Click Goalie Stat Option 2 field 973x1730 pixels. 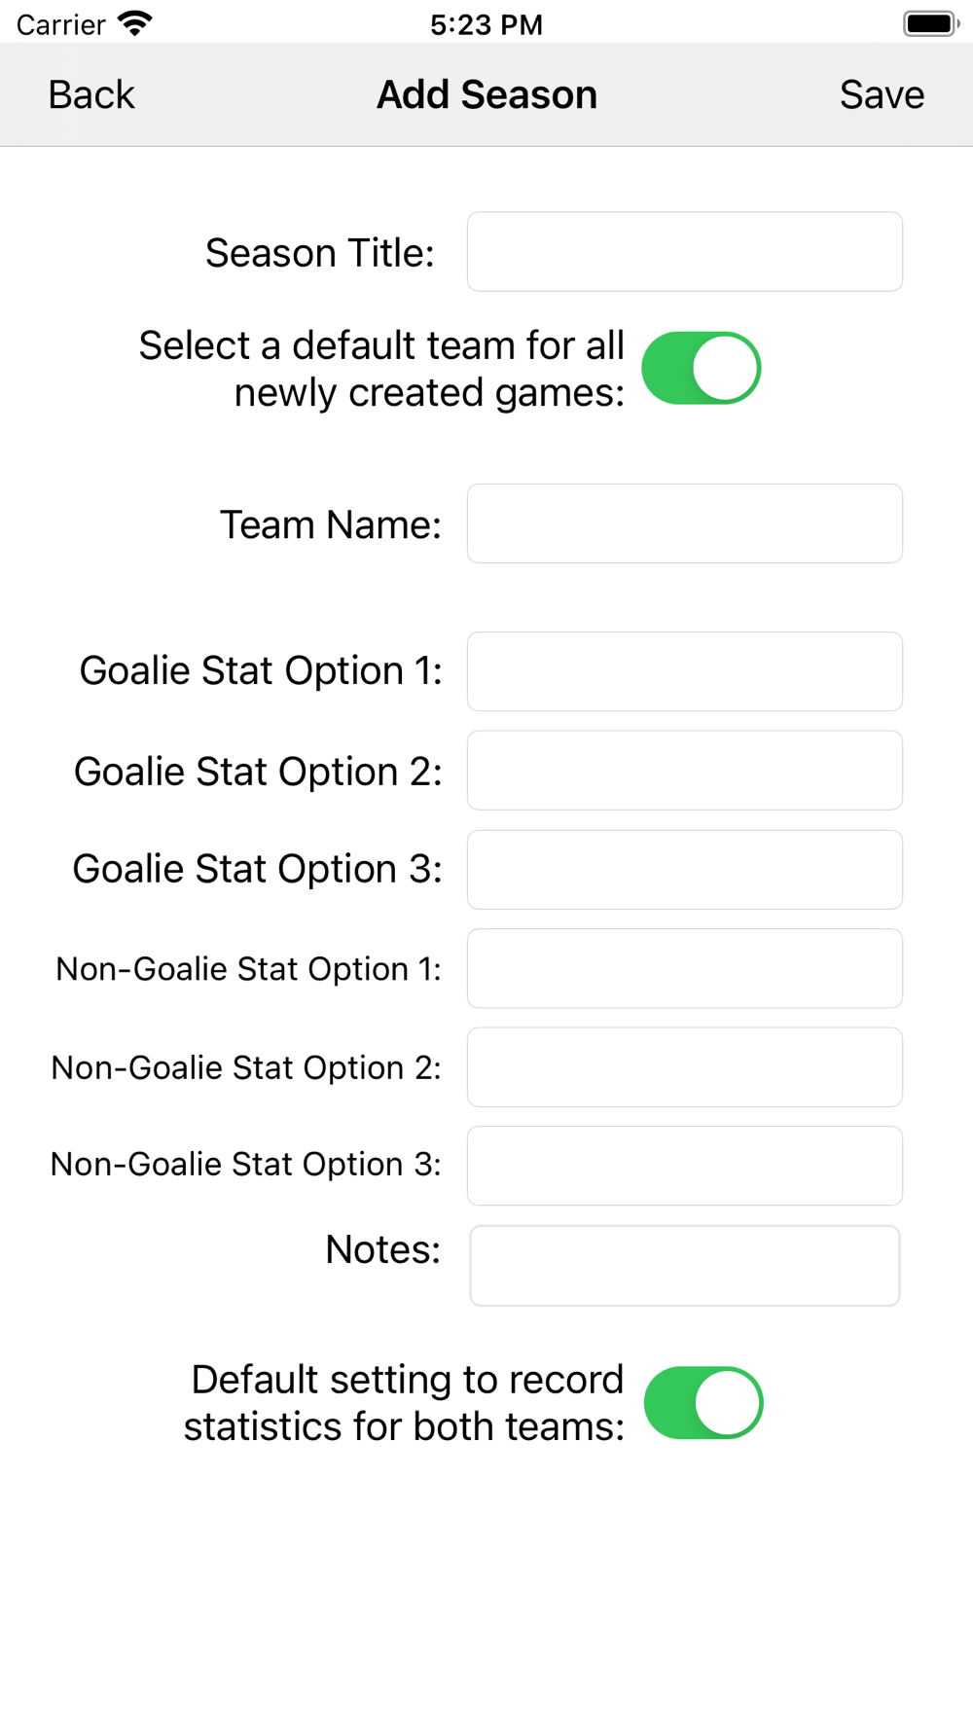coord(684,771)
